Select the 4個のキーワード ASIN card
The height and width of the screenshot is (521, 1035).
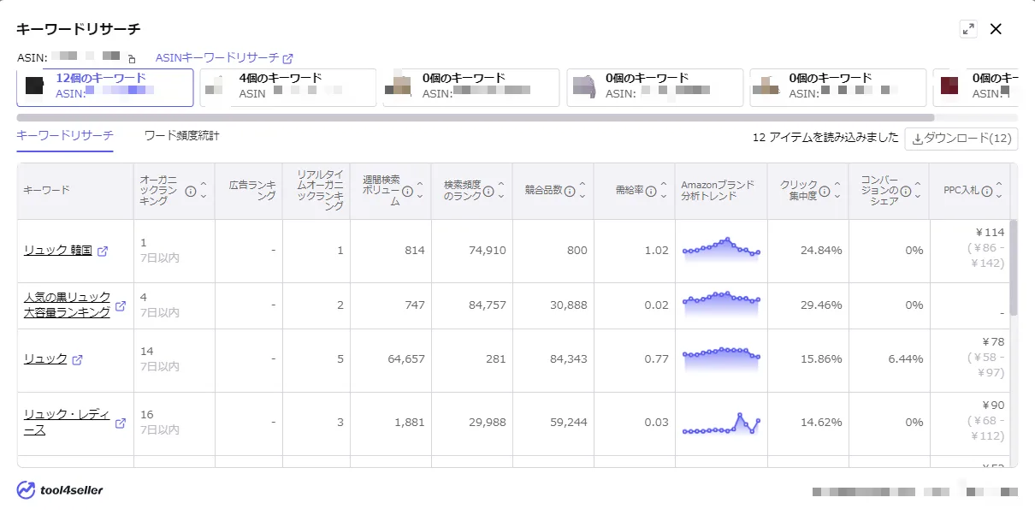pos(288,87)
